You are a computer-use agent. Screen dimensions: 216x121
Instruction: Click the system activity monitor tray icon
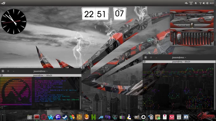(x=186, y=3)
